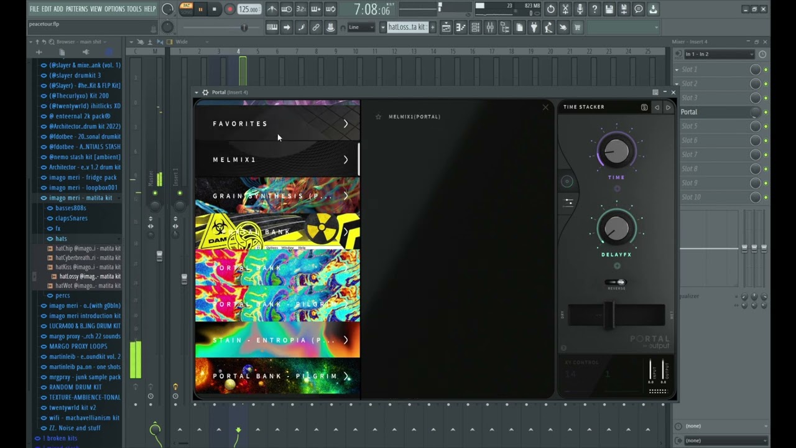Click the shopping cart icon
796x448 pixels.
tap(577, 27)
